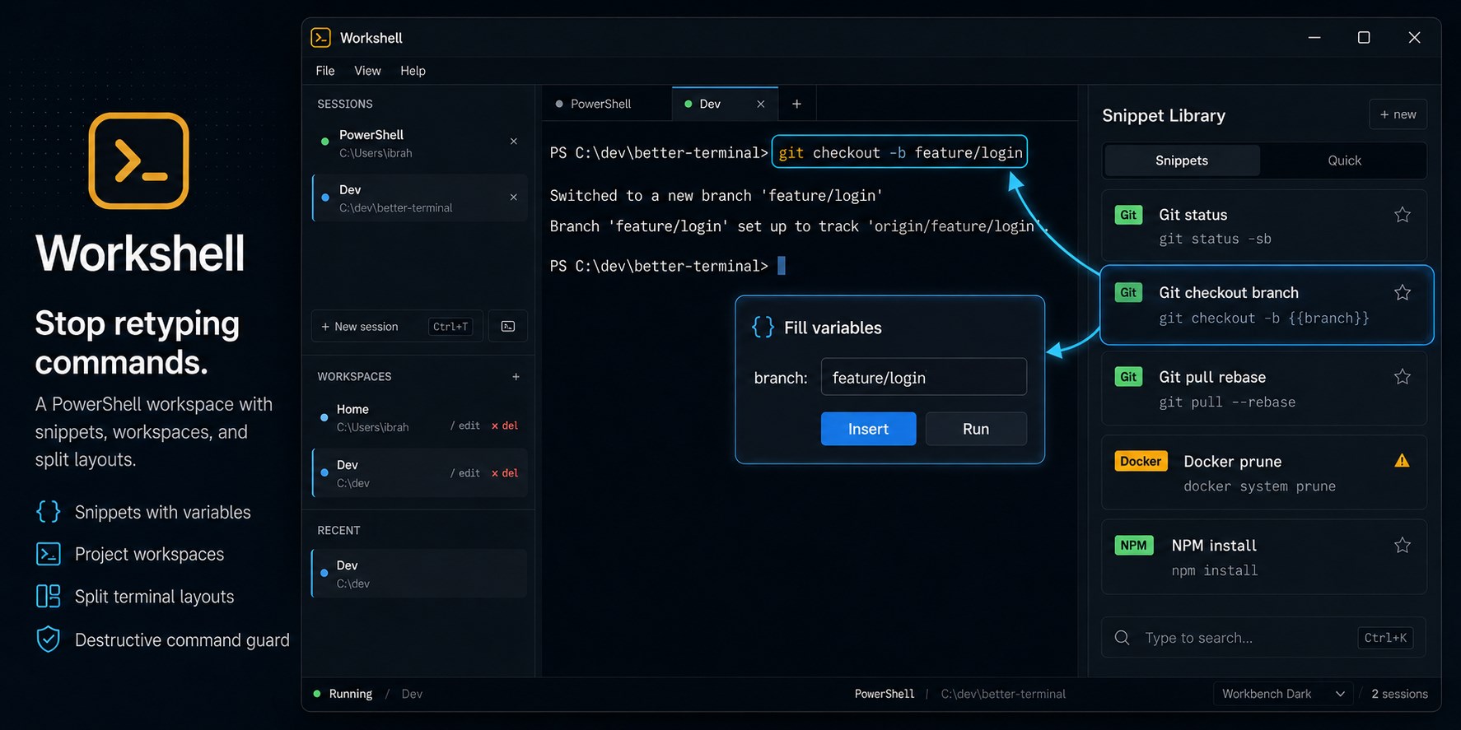
Task: Switch to the Snippets tab
Action: point(1182,160)
